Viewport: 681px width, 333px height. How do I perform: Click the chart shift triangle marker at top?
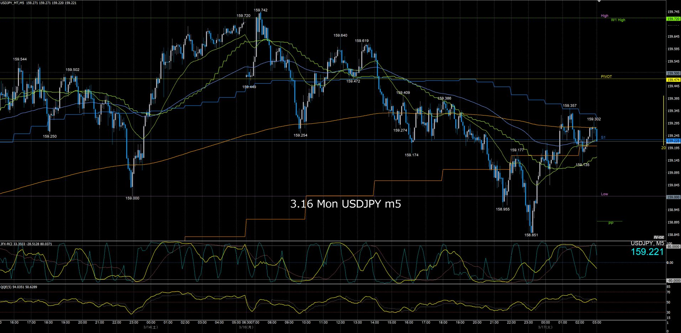tap(599, 1)
